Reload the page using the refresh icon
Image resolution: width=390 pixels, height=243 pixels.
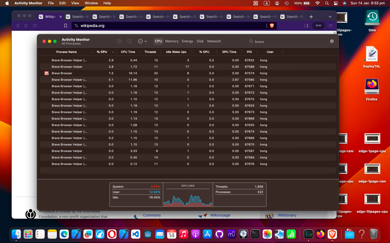[35, 26]
